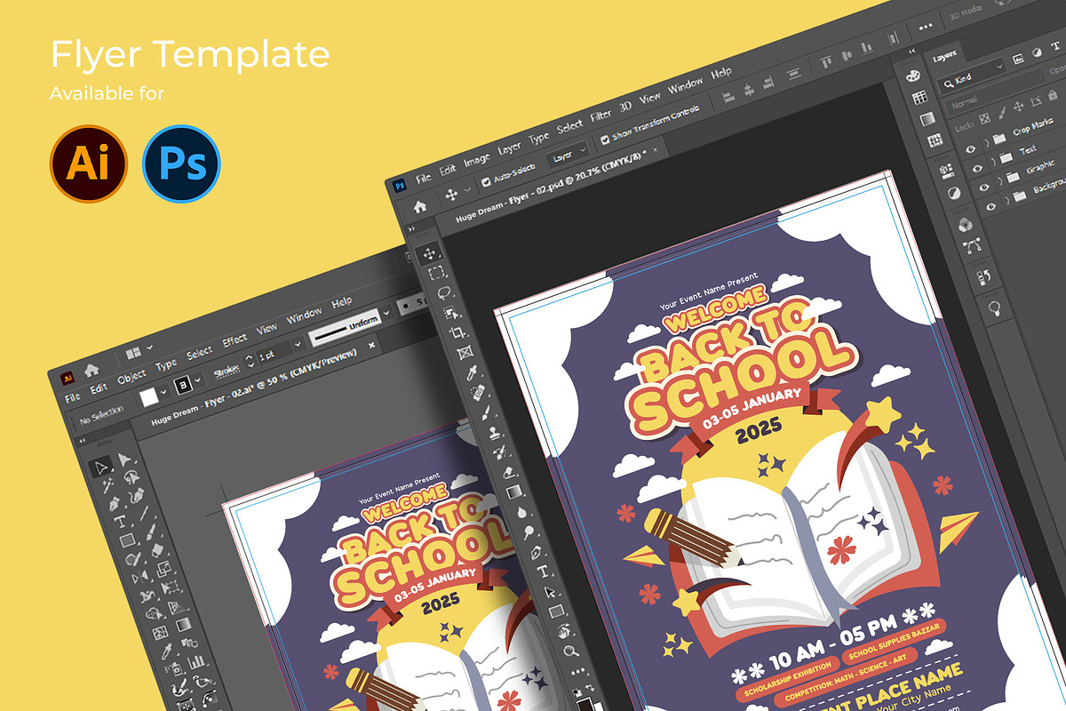Select the Rectangular Marquee tool in Photoshop
The width and height of the screenshot is (1066, 711).
(x=437, y=273)
